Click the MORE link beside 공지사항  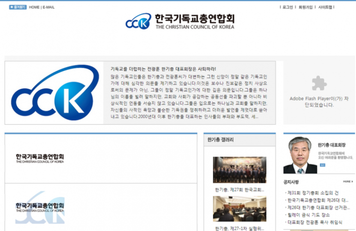point(348,181)
